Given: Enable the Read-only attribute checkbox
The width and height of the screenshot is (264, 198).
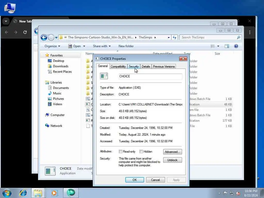Looking at the screenshot, I should tap(121, 152).
